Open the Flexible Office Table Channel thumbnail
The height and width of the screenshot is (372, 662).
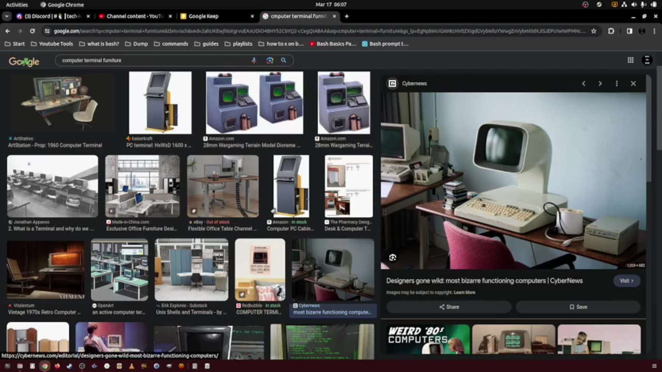[x=222, y=186]
